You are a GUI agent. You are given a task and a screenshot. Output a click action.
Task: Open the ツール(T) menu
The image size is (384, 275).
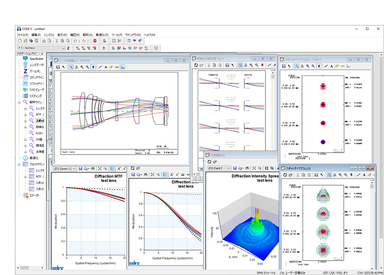[117, 35]
